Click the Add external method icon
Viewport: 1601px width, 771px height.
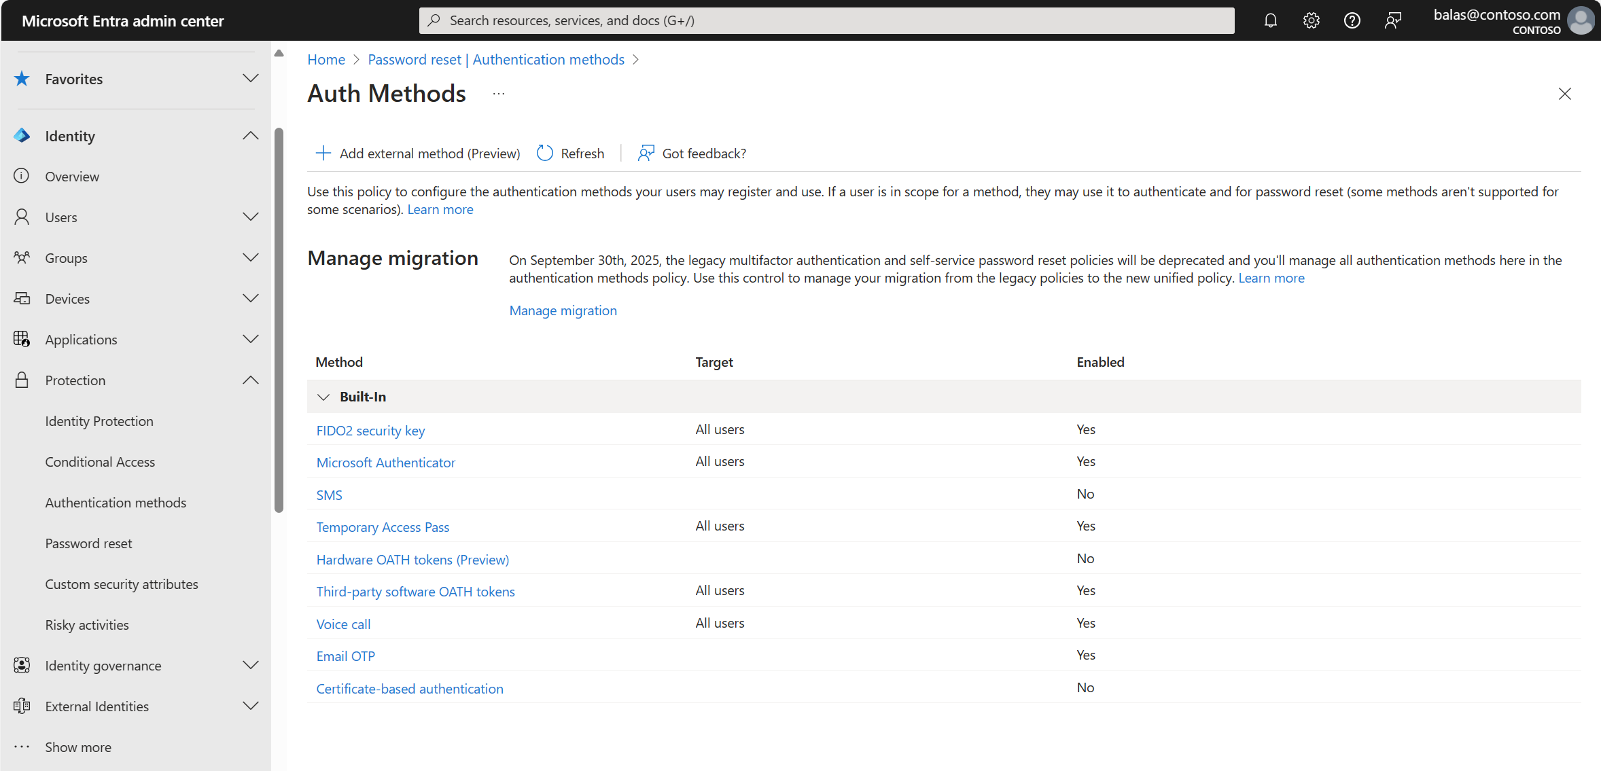[323, 152]
